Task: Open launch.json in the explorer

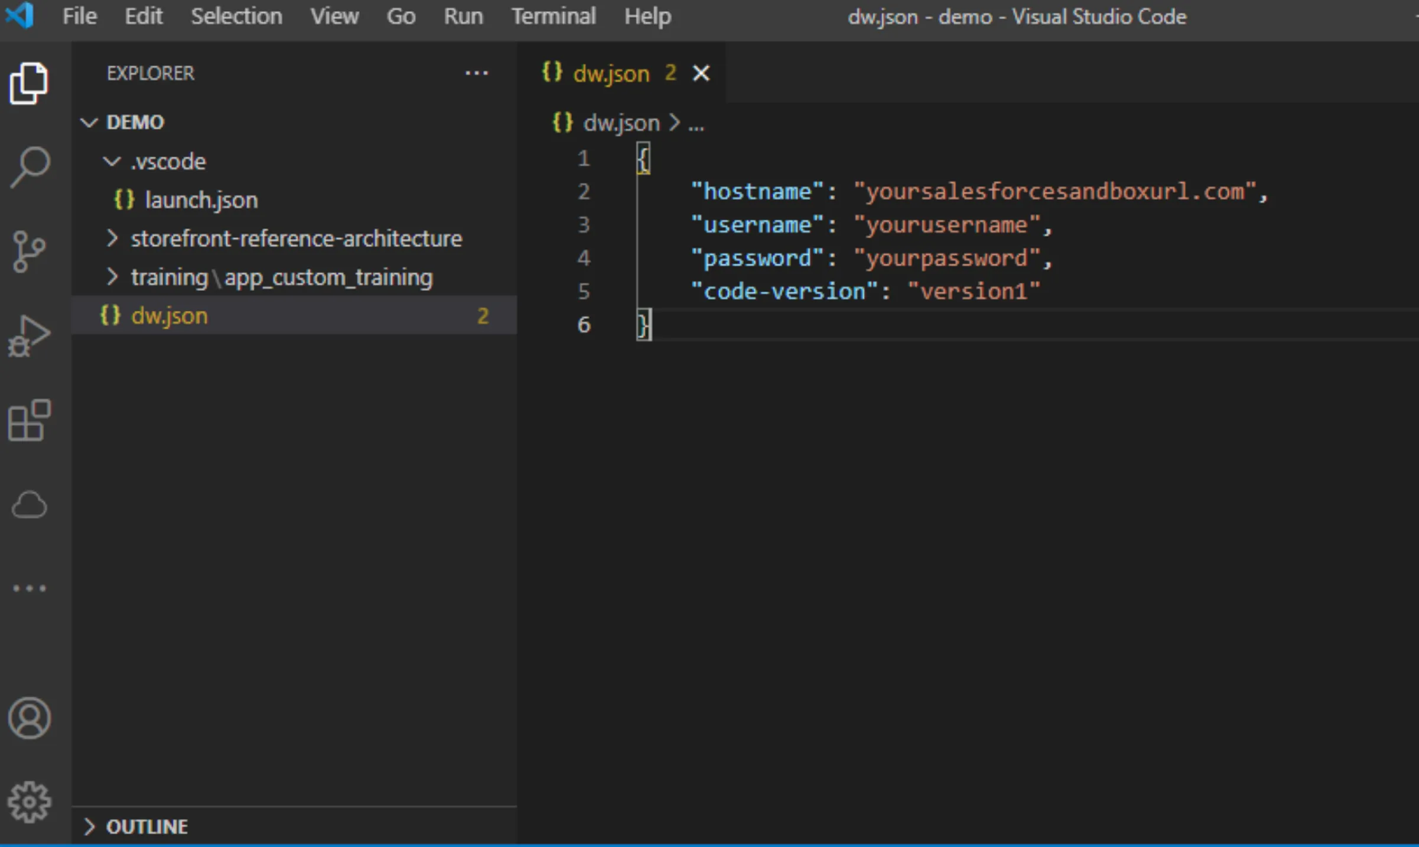Action: [201, 200]
